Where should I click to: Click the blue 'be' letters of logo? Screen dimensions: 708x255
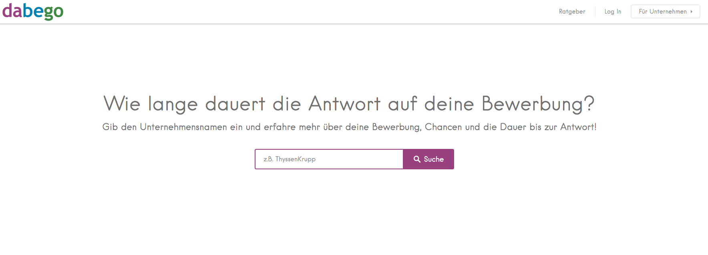[x=33, y=11]
